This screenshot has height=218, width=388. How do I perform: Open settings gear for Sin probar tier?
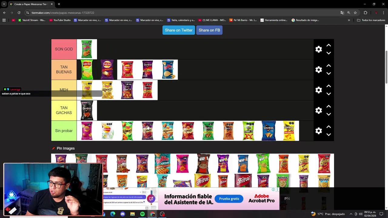[319, 131]
